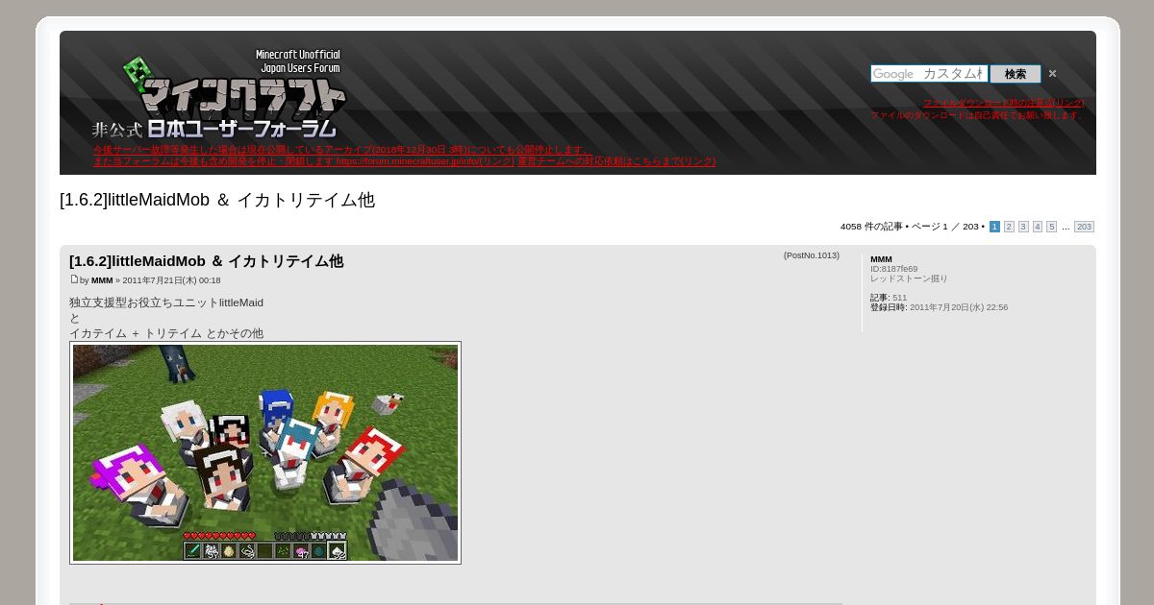Screen dimensions: 1154x605
Task: Open the topic title heading above the pagination
Action: coord(217,200)
